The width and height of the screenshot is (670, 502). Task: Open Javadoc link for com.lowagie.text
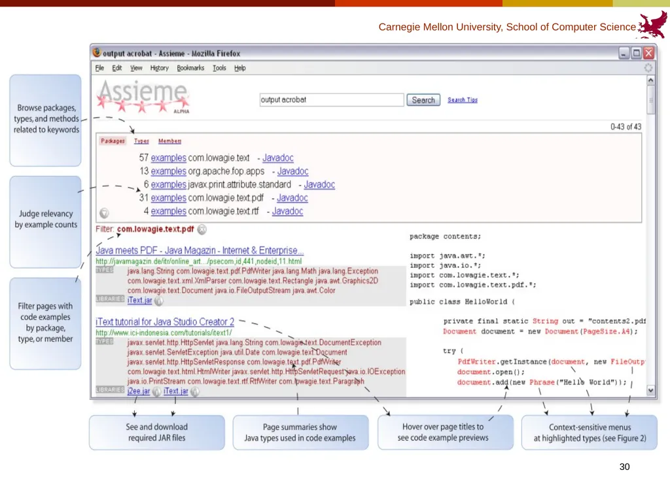click(277, 158)
